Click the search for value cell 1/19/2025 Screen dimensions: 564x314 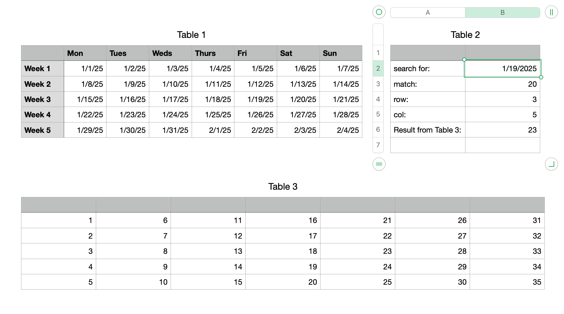[502, 68]
